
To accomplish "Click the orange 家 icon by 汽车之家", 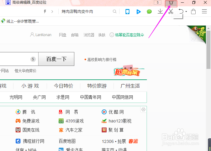I will click(x=61, y=130).
